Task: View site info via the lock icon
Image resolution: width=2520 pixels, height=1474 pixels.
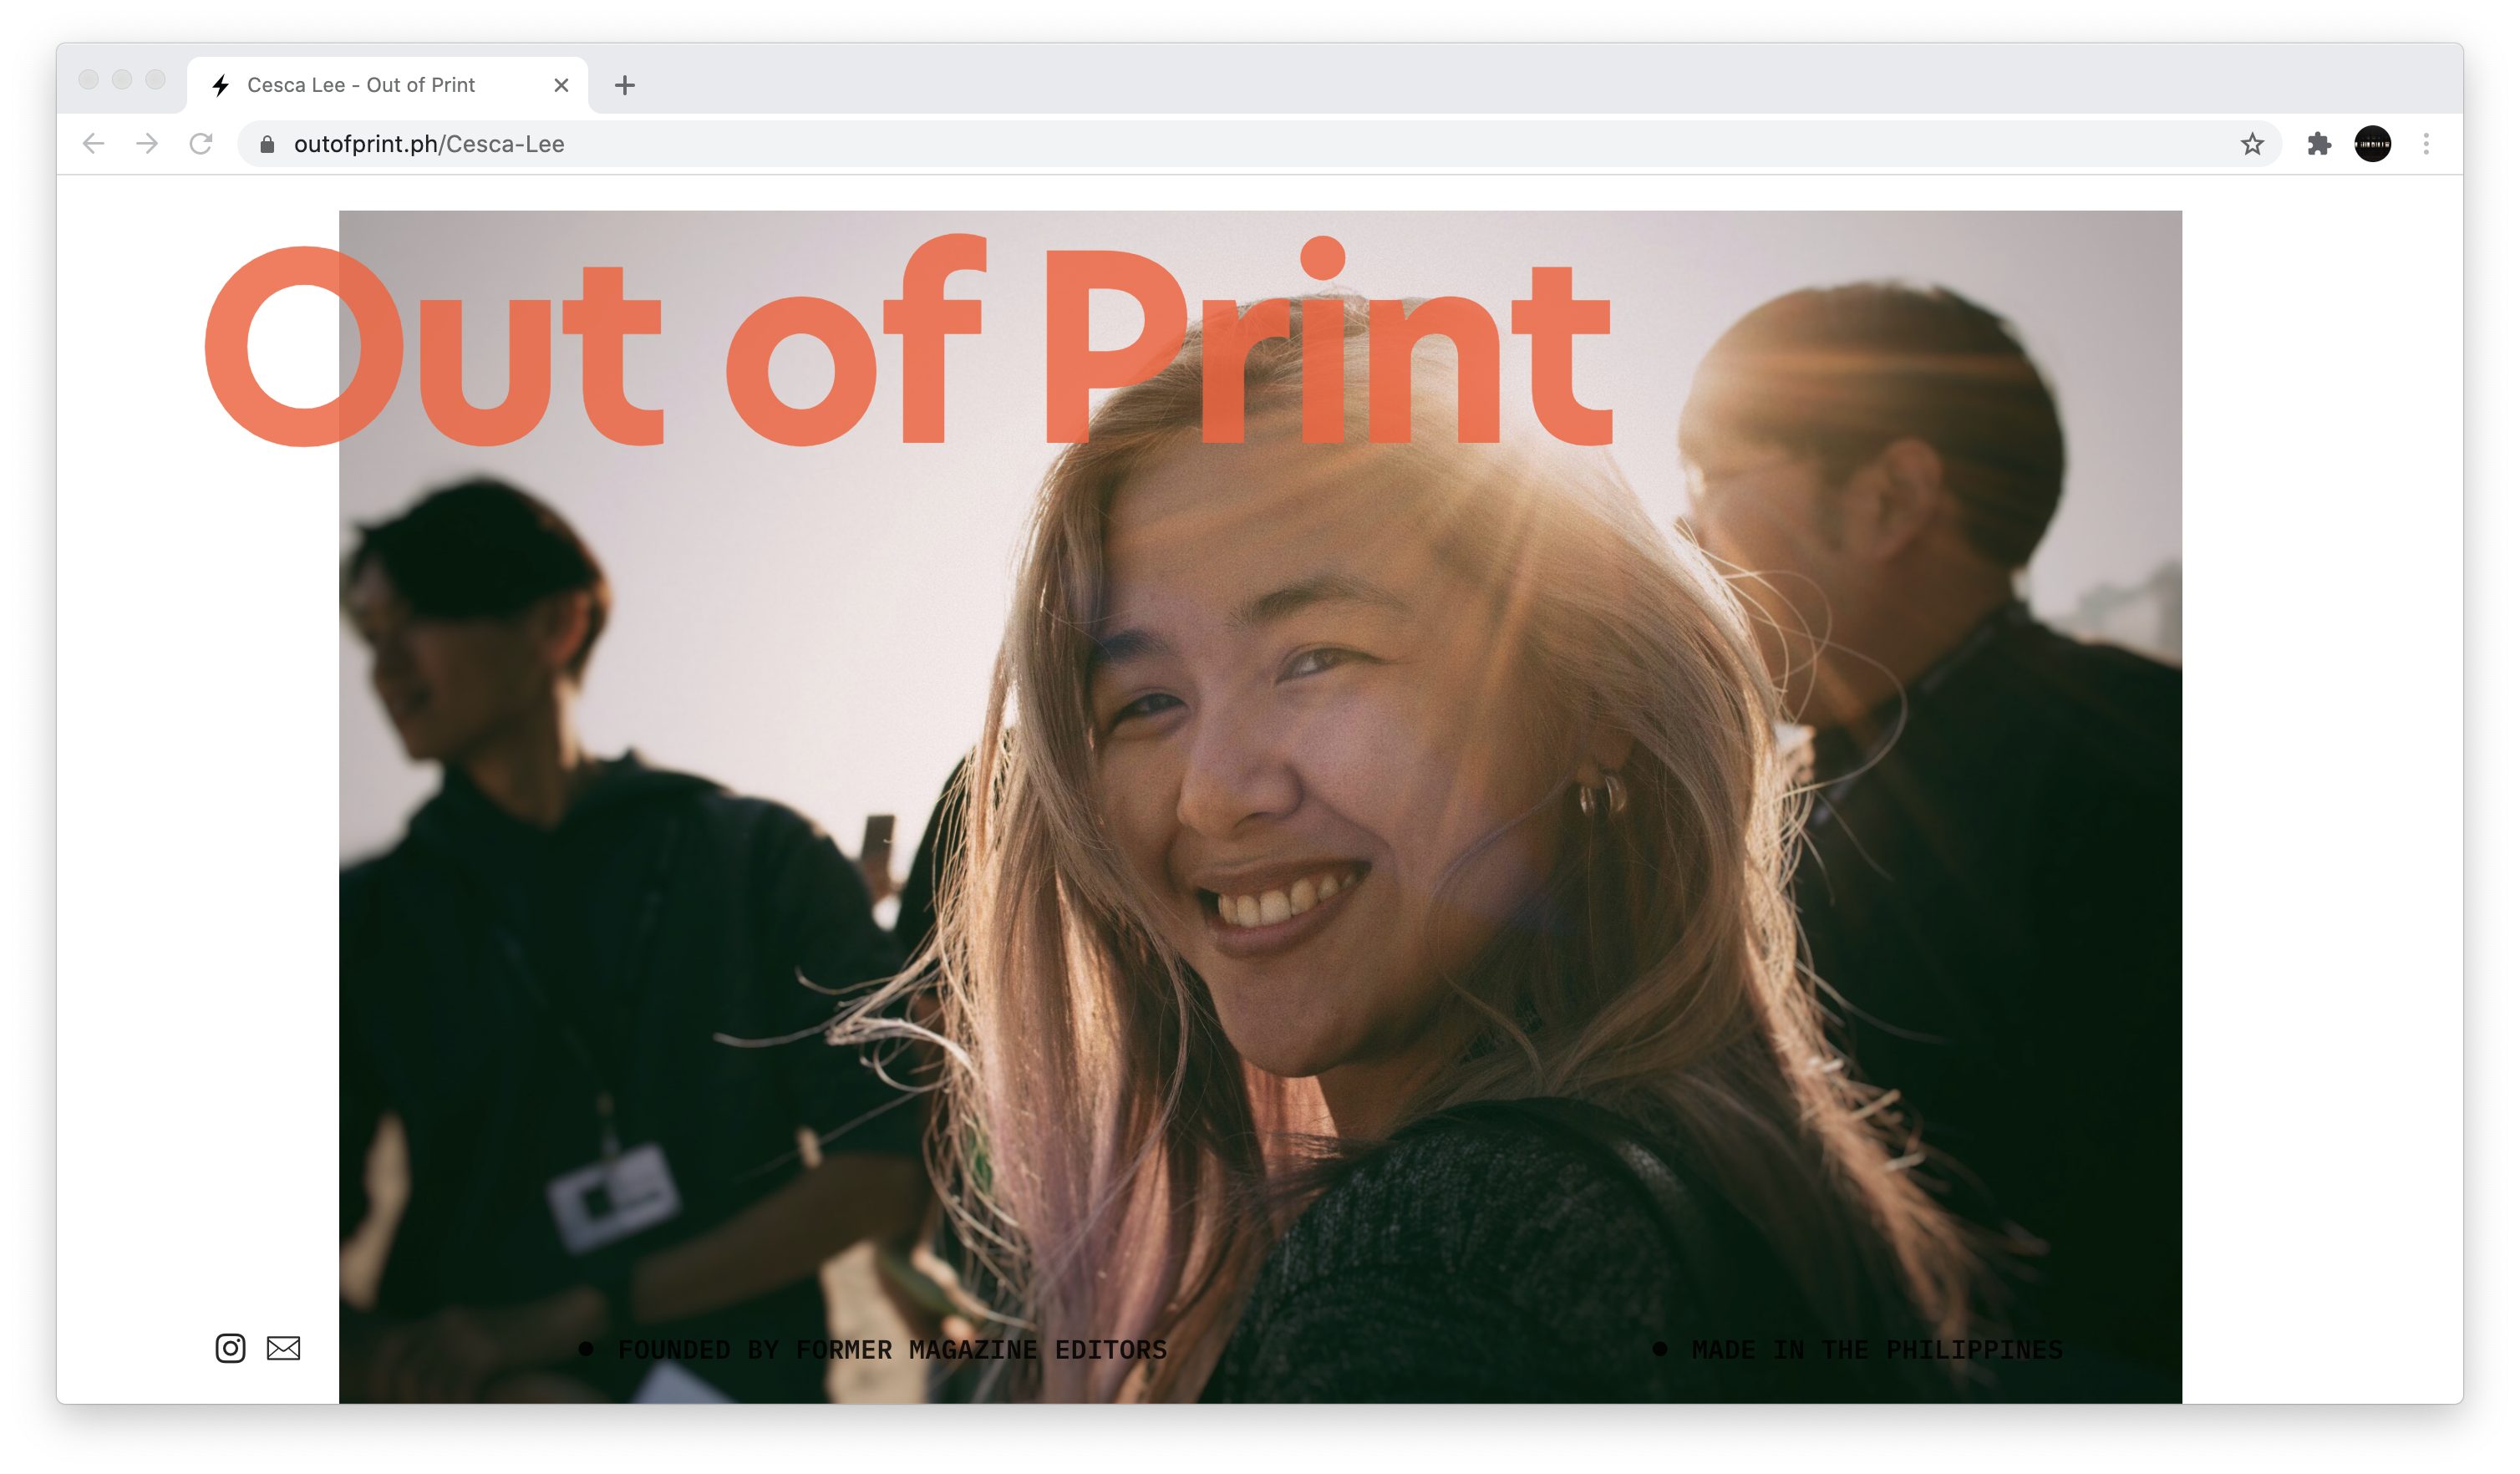Action: [x=267, y=144]
